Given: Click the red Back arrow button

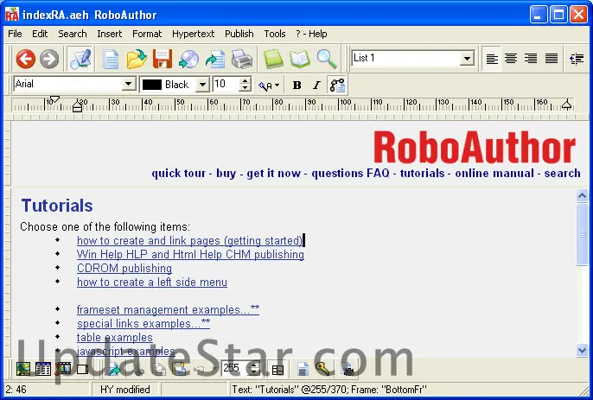Looking at the screenshot, I should tap(26, 59).
